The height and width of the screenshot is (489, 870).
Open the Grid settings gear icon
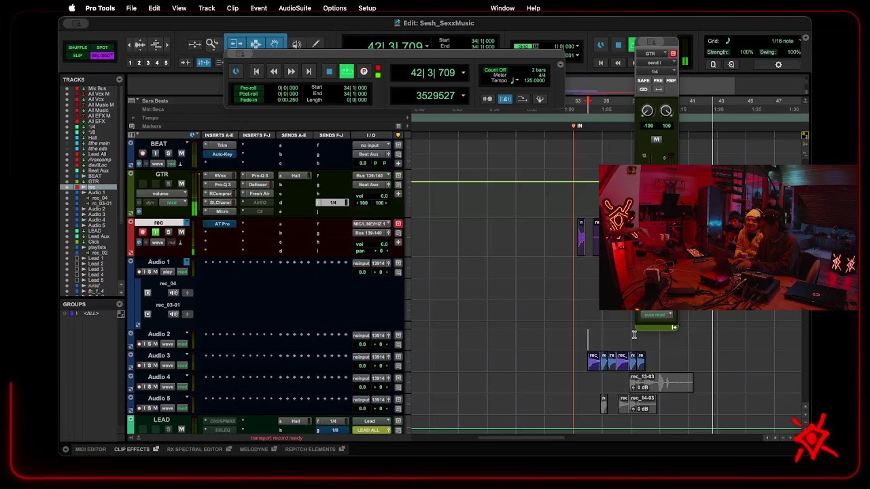click(778, 65)
